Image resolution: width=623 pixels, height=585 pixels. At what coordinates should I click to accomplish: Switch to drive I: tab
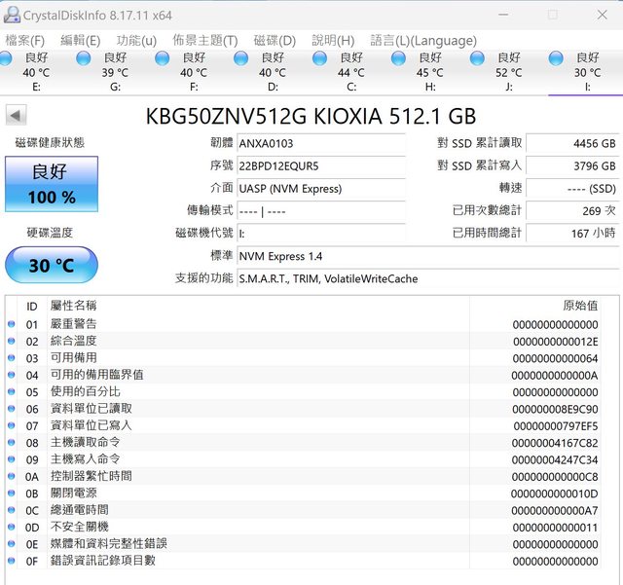[587, 72]
